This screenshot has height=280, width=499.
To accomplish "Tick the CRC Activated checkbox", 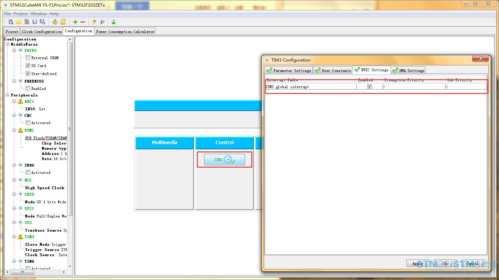I will click(x=28, y=122).
